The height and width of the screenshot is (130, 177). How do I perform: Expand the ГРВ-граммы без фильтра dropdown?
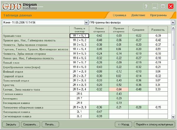(173, 22)
